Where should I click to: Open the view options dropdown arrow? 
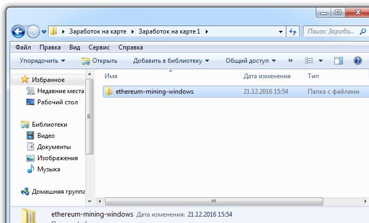321,61
